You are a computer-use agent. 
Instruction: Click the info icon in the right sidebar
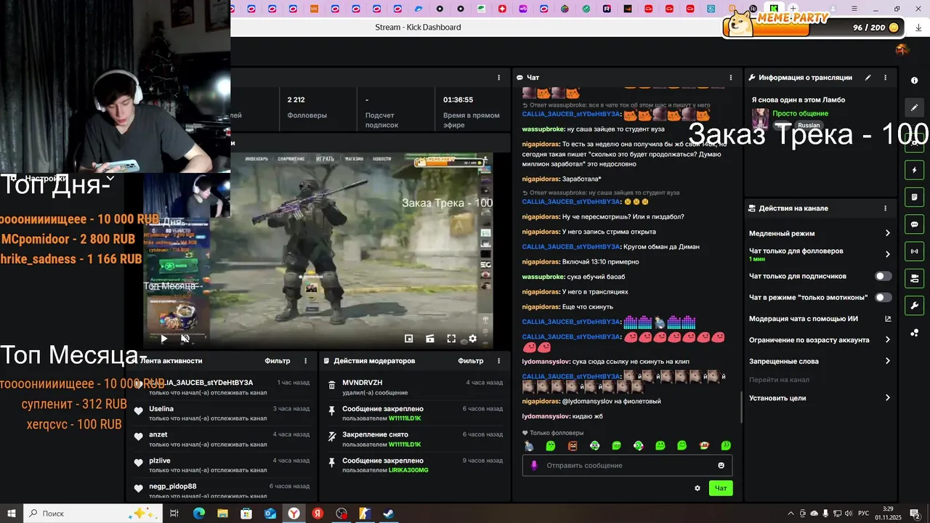click(915, 81)
